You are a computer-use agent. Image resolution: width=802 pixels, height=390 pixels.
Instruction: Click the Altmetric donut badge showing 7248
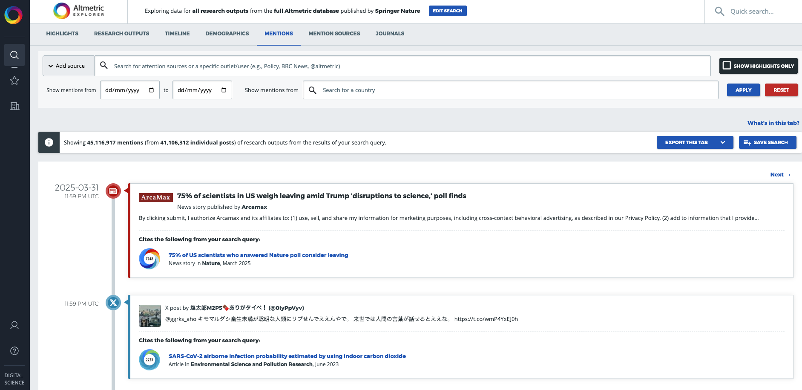click(x=149, y=258)
